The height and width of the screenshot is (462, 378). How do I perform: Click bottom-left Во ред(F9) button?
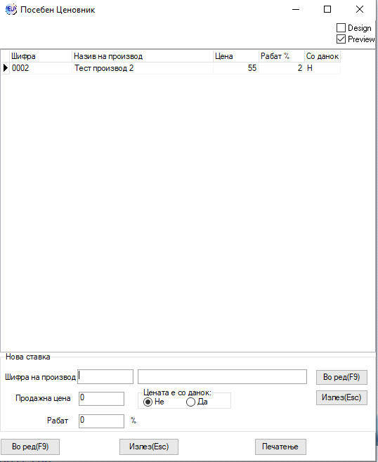point(30,447)
